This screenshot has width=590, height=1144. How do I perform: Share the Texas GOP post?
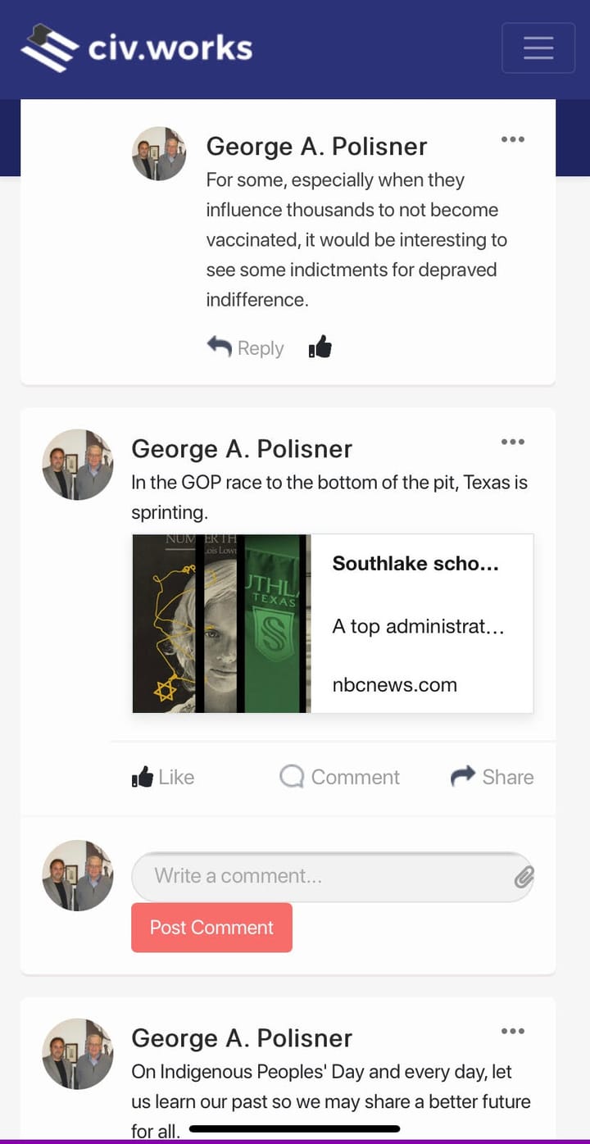click(492, 777)
